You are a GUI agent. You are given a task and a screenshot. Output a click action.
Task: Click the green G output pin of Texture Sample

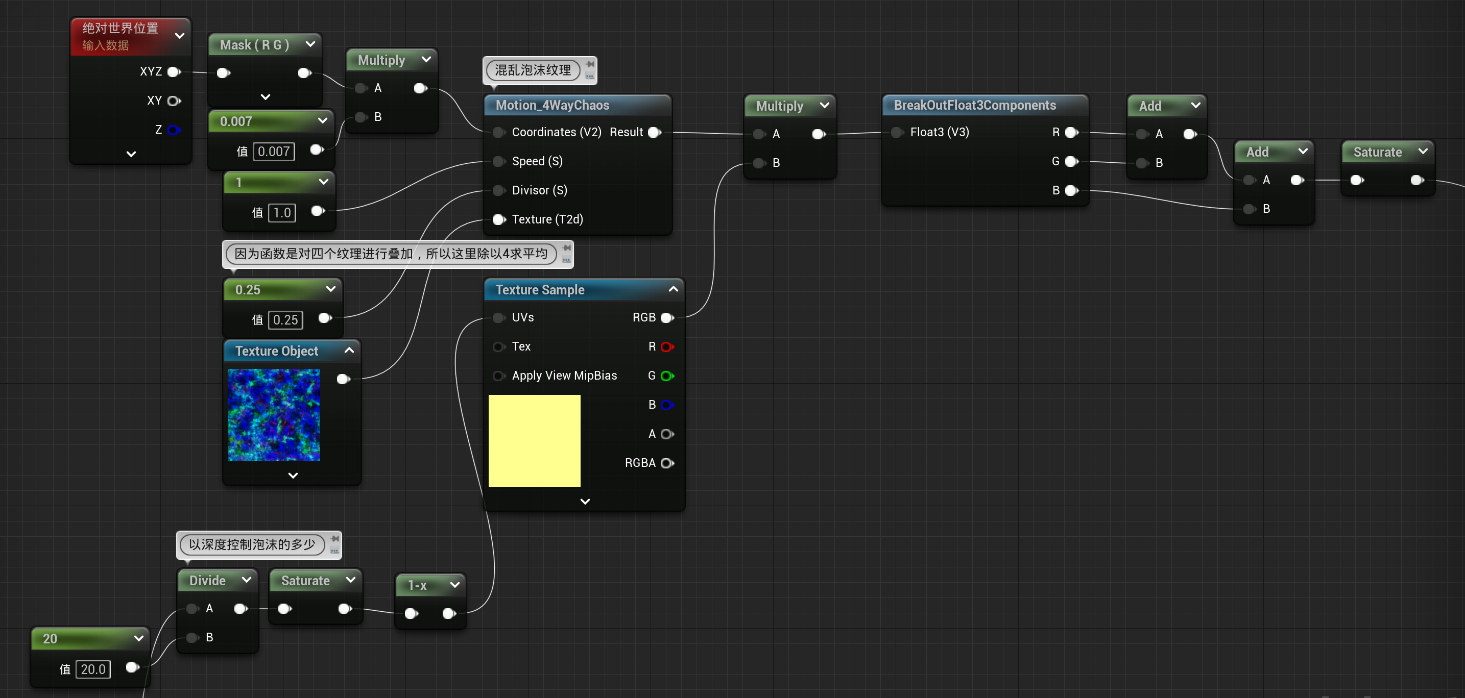667,376
